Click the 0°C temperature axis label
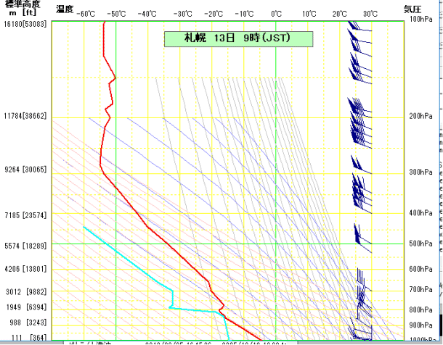 [277, 13]
